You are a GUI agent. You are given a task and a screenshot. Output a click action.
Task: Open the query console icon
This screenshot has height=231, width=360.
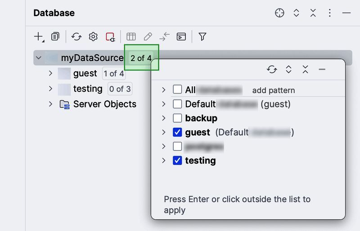(181, 37)
